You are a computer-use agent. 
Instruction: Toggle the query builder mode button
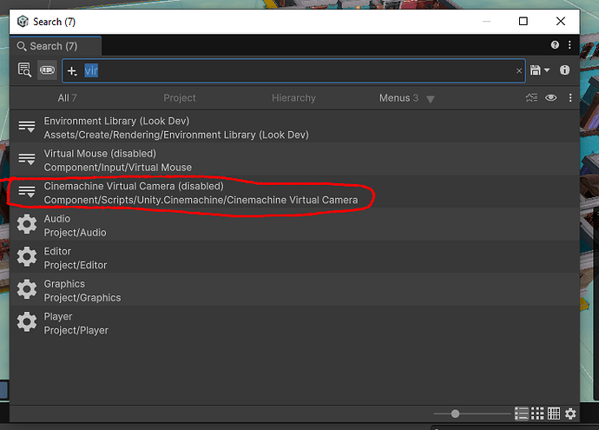pos(48,70)
